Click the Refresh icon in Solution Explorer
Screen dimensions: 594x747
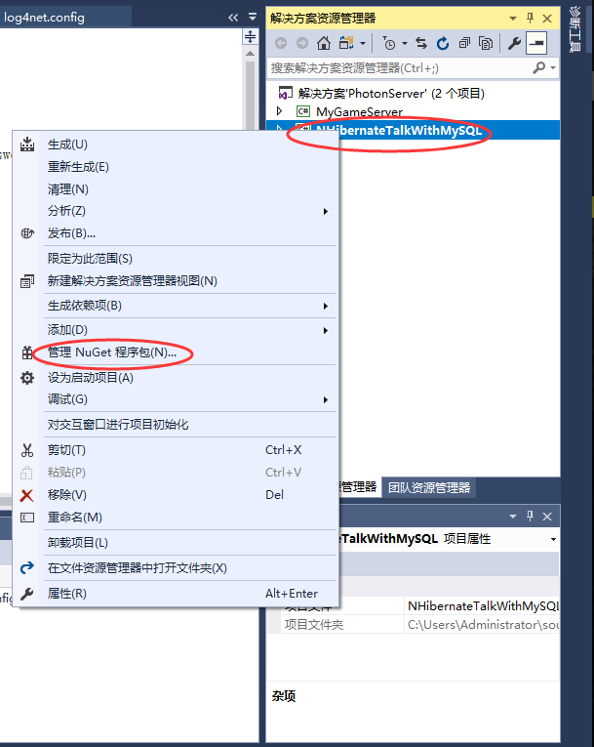tap(443, 43)
